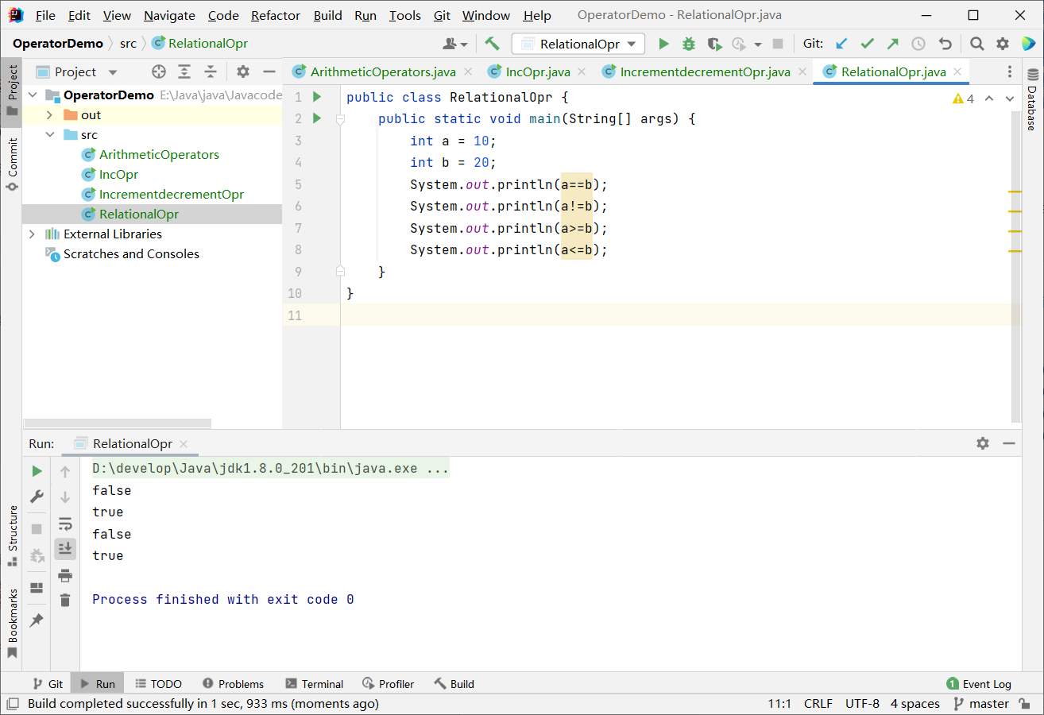
Task: Click CRLF line separator selector
Action: coord(818,704)
